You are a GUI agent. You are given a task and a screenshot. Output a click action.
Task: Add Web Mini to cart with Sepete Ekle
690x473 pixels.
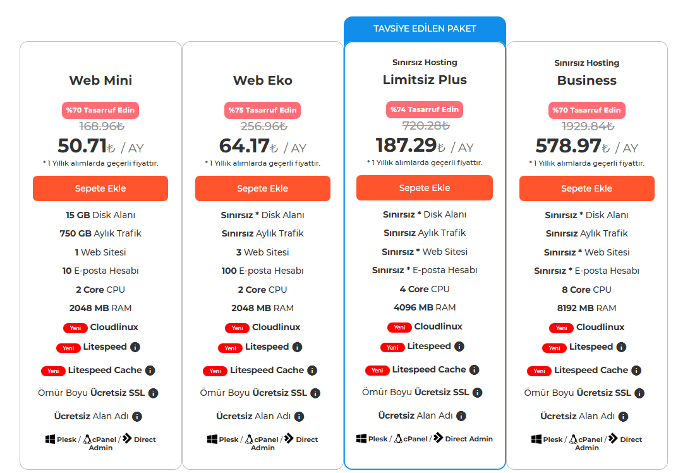[x=100, y=188]
